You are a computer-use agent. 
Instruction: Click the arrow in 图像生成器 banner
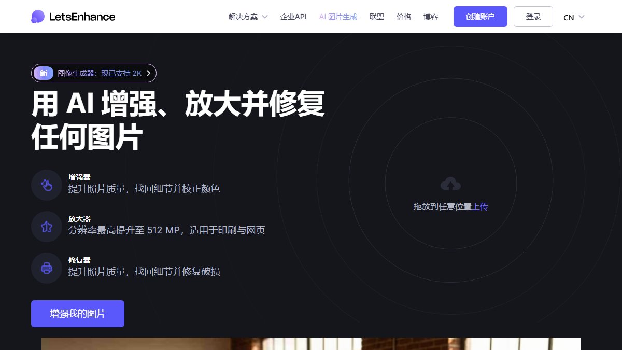point(148,73)
